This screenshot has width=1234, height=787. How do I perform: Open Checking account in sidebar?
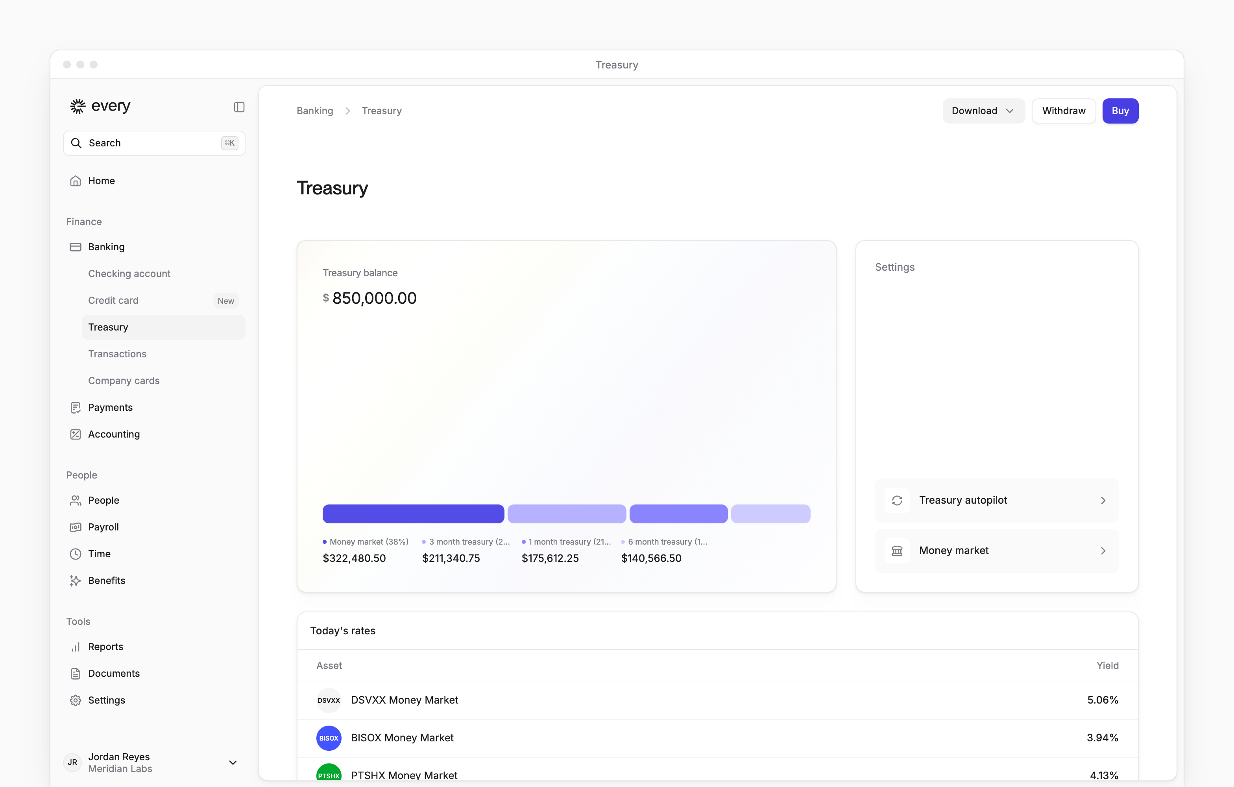click(x=163, y=273)
